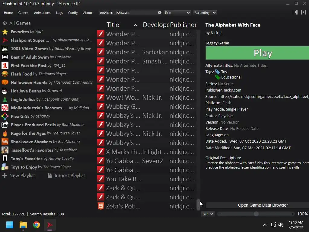Screen dimensions: 309x232
Task: Click the Favorites star icon
Action: coord(5,32)
